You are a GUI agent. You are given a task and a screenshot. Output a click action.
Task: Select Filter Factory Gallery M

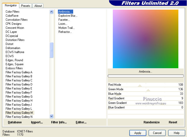(20, 113)
